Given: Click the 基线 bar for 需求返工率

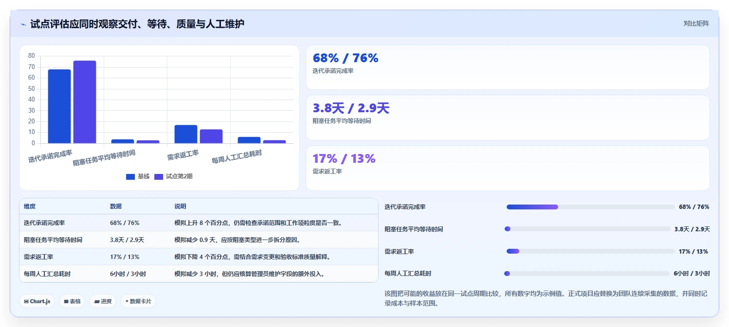Looking at the screenshot, I should [186, 134].
